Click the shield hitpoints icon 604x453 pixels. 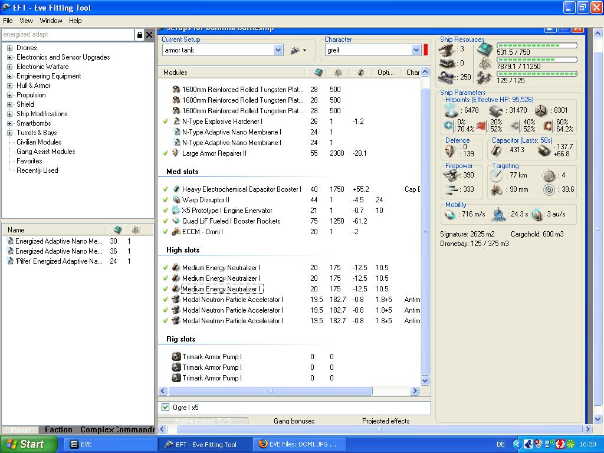point(451,110)
